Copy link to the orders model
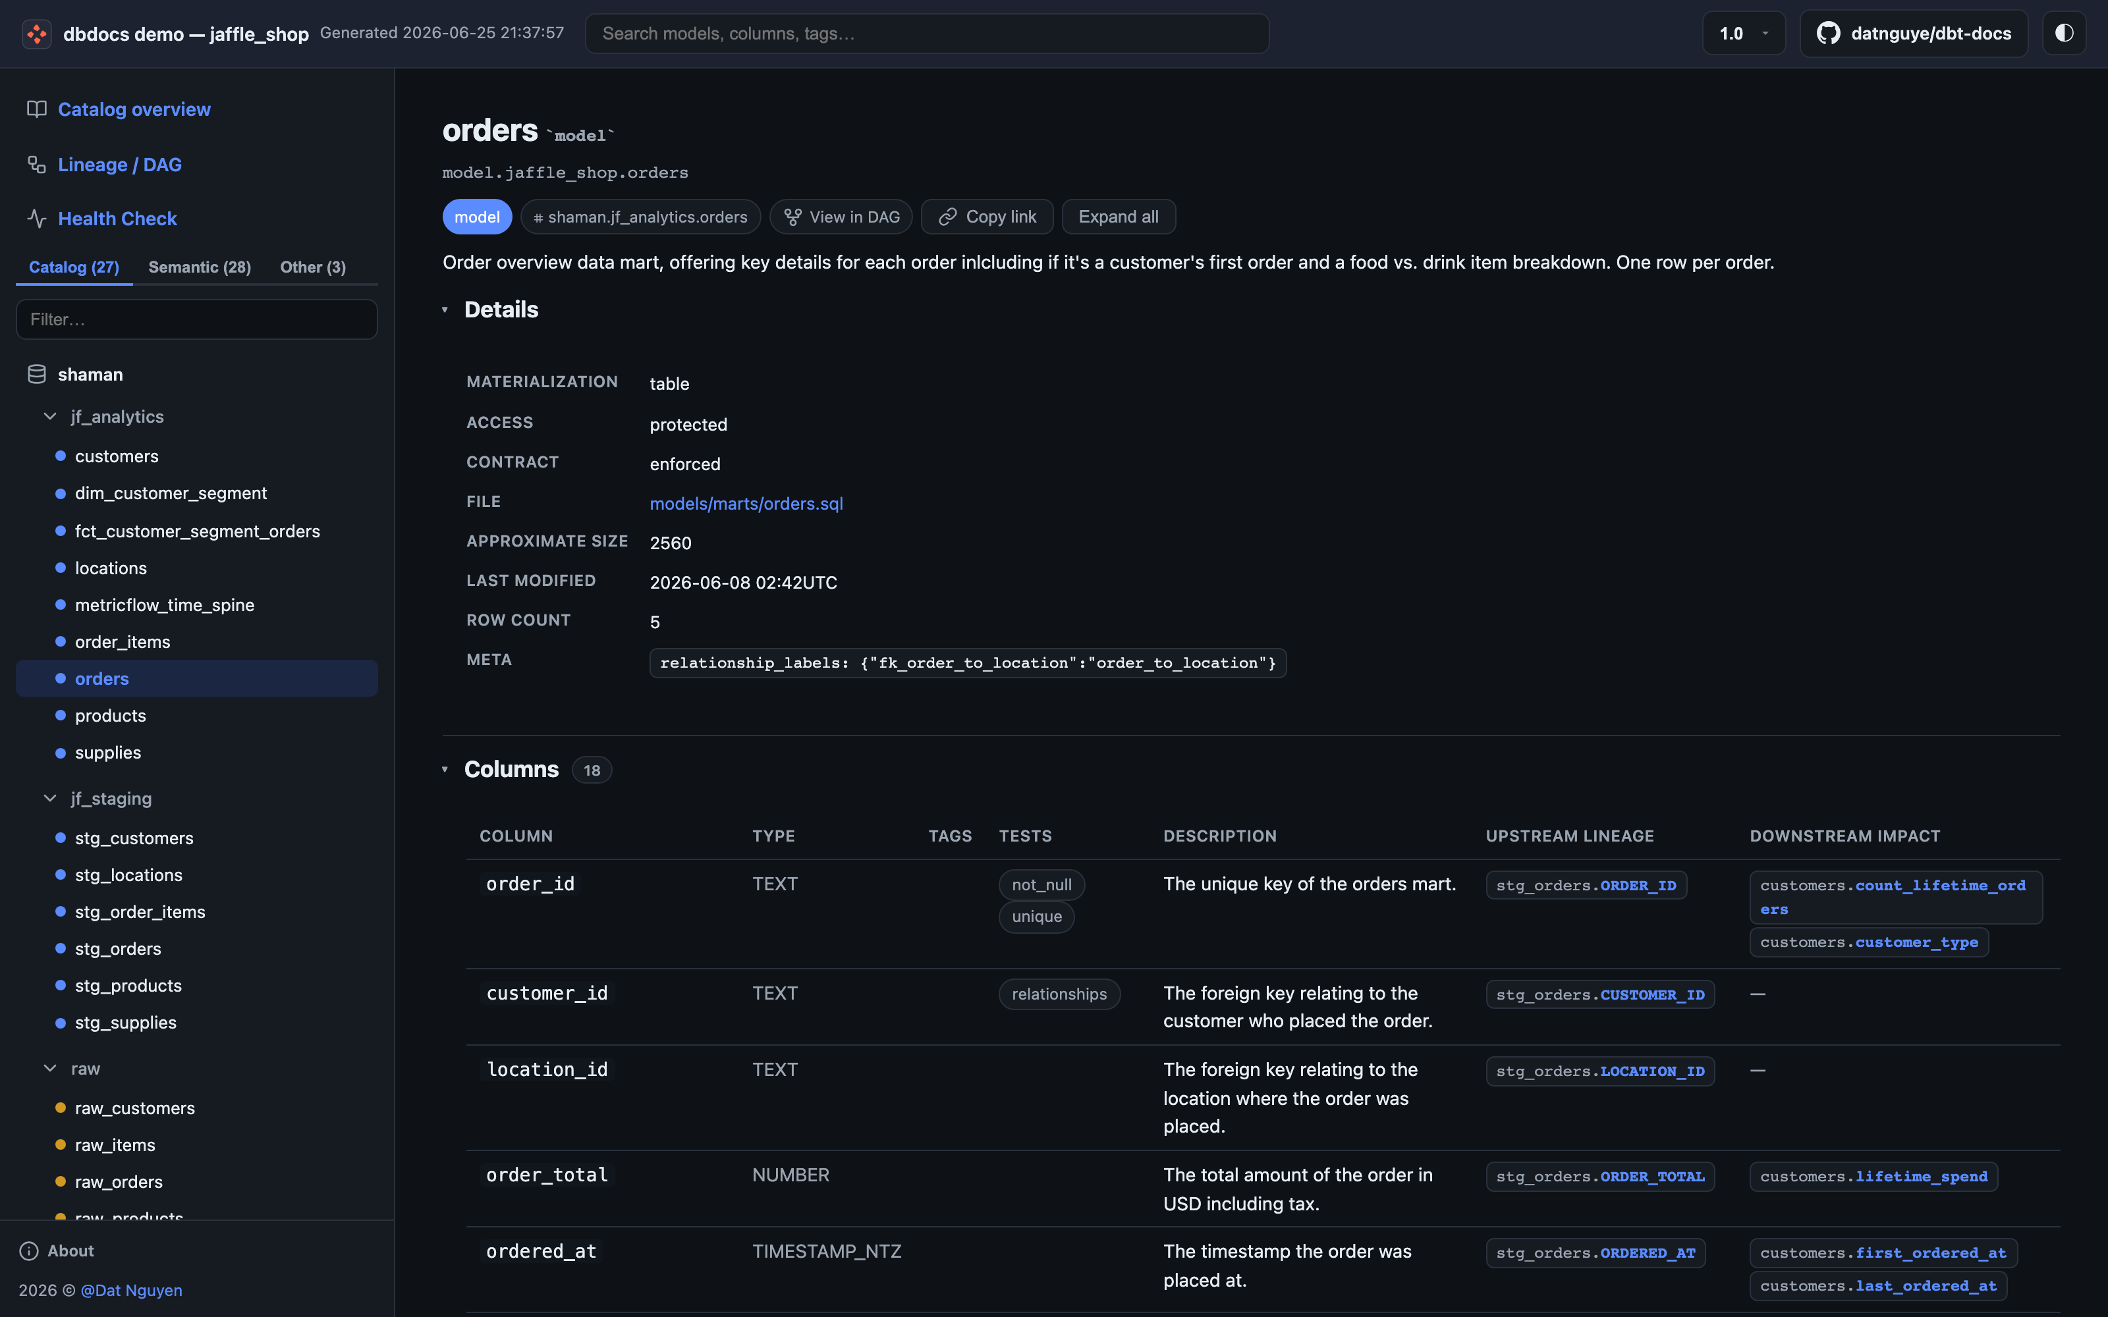Viewport: 2108px width, 1317px height. click(987, 217)
